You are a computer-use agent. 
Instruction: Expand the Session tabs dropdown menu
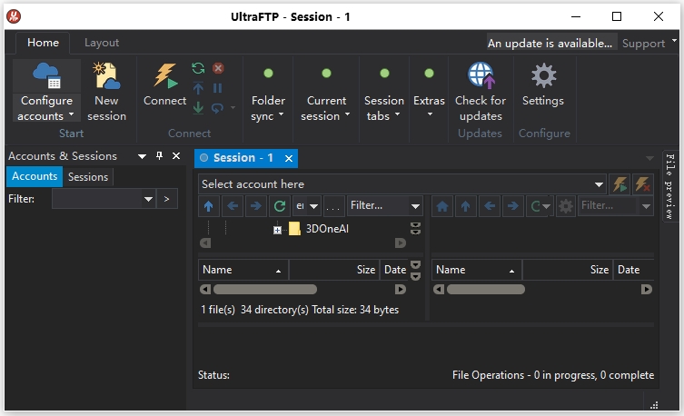[384, 107]
